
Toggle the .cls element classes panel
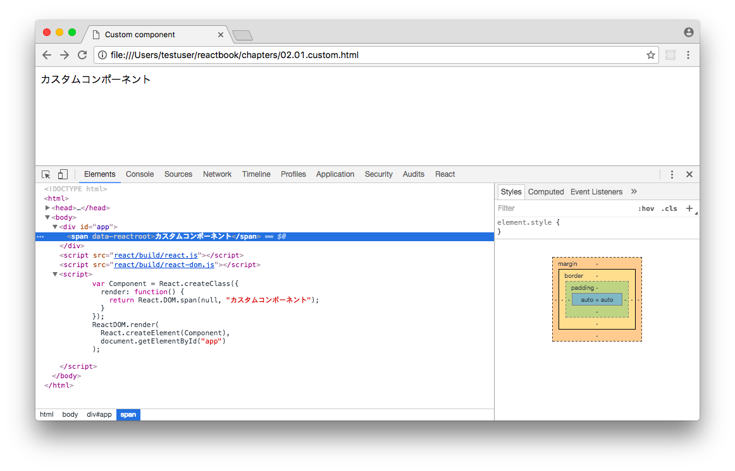[669, 208]
